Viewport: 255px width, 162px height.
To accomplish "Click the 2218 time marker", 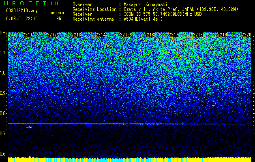I will [198, 34].
